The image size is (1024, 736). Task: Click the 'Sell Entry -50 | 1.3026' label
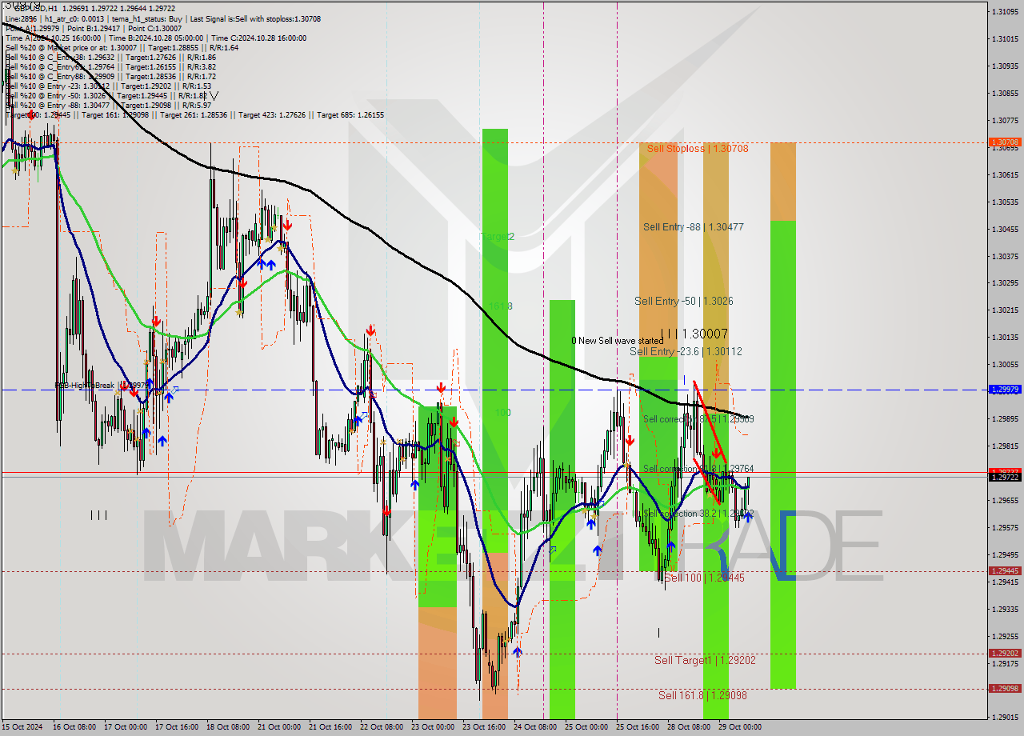(x=684, y=301)
